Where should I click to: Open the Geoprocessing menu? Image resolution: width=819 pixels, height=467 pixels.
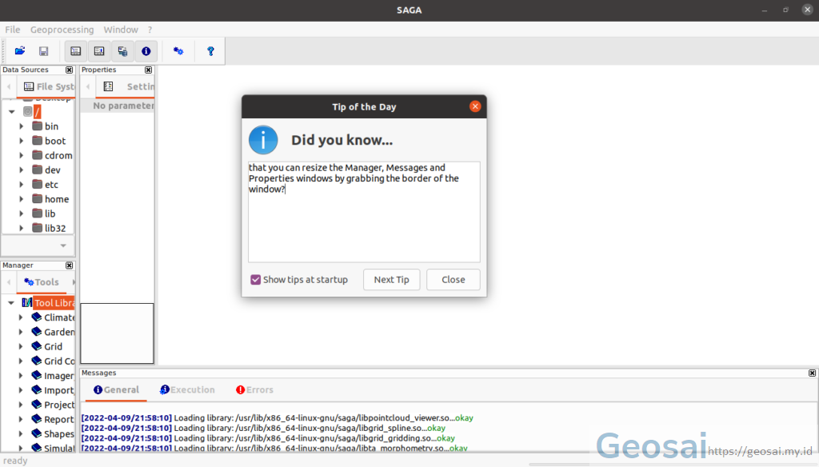click(x=62, y=30)
